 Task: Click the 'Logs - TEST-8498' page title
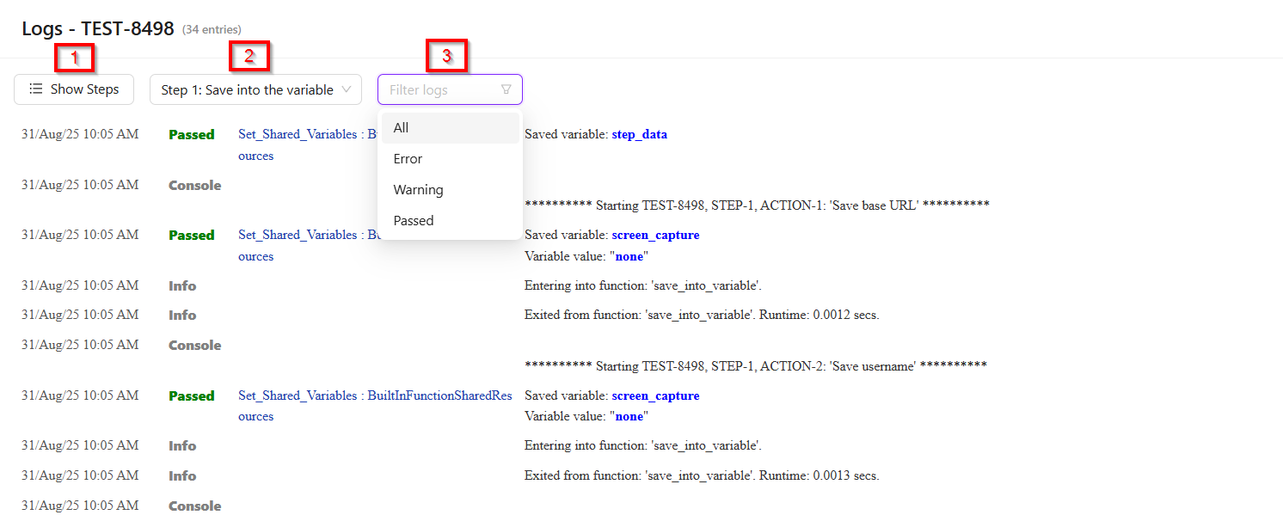(98, 29)
